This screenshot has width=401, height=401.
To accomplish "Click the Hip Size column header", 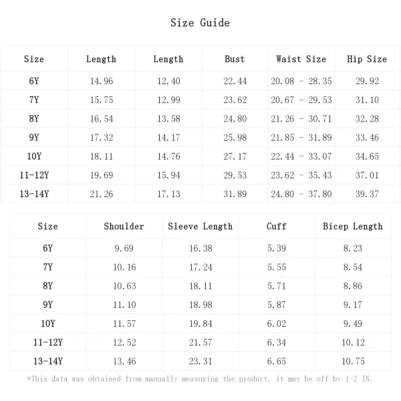I will (367, 59).
